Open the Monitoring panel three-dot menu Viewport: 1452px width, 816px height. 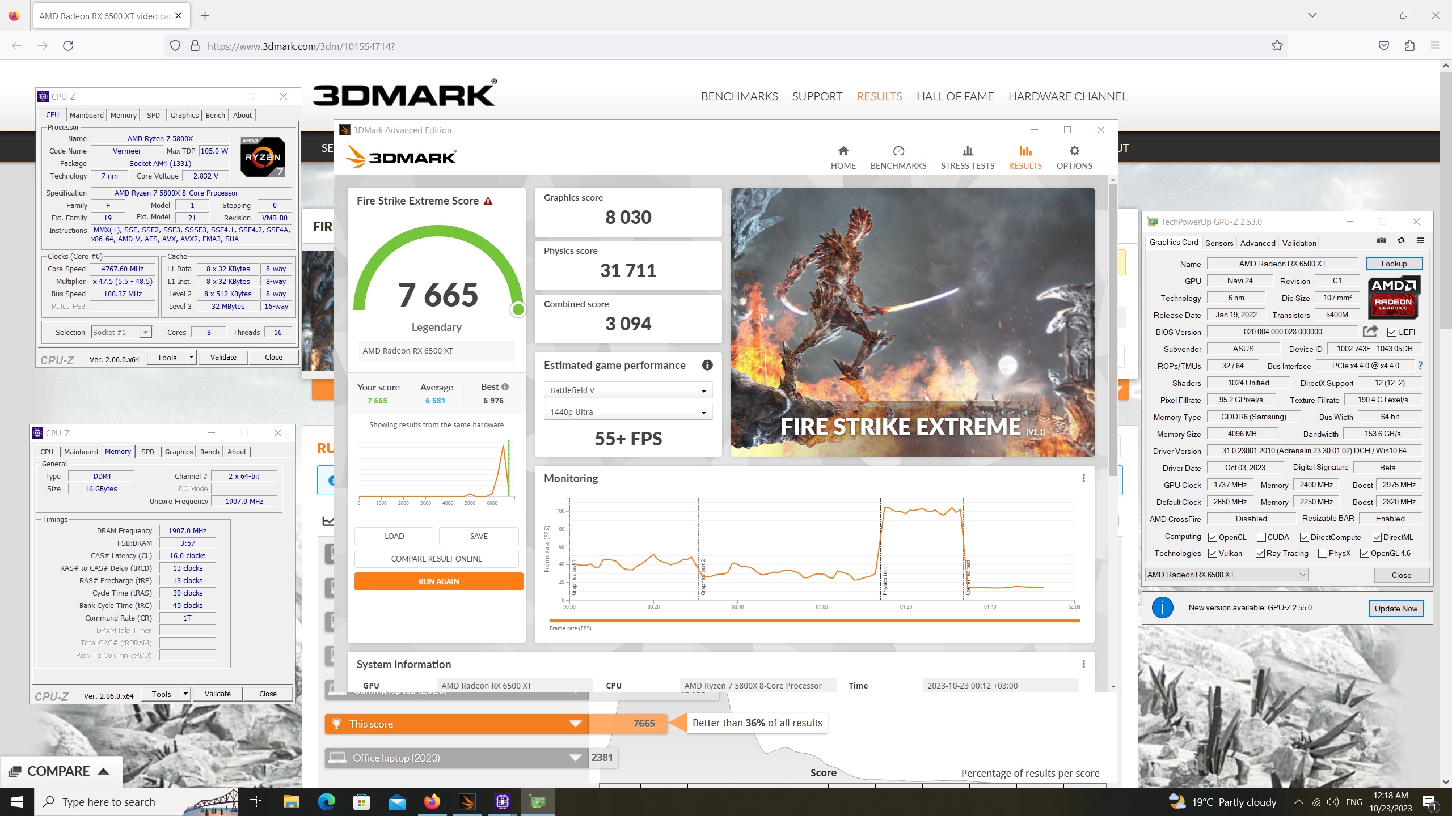point(1083,478)
